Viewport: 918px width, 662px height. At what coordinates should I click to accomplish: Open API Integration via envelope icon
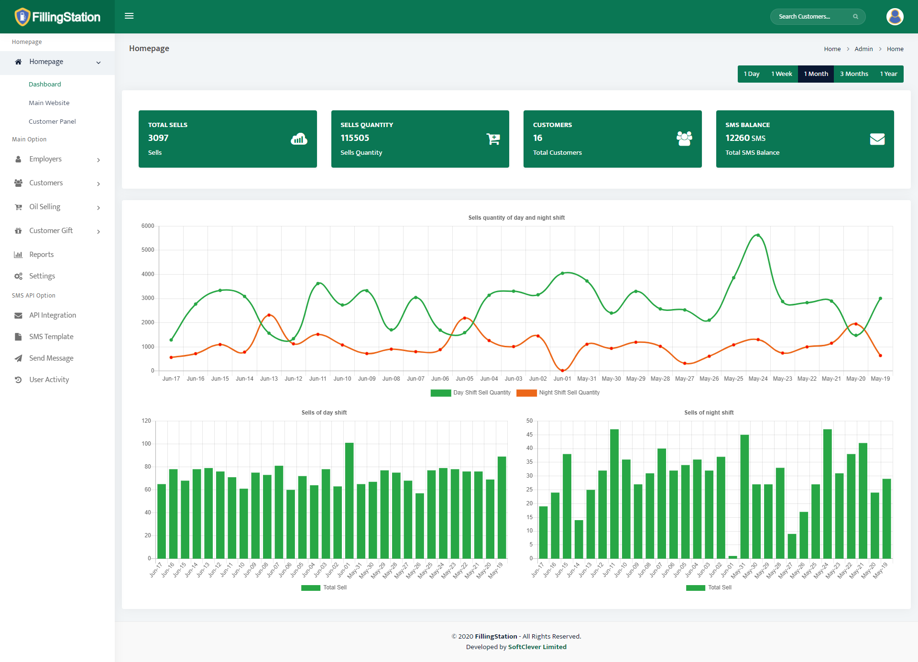pos(18,315)
